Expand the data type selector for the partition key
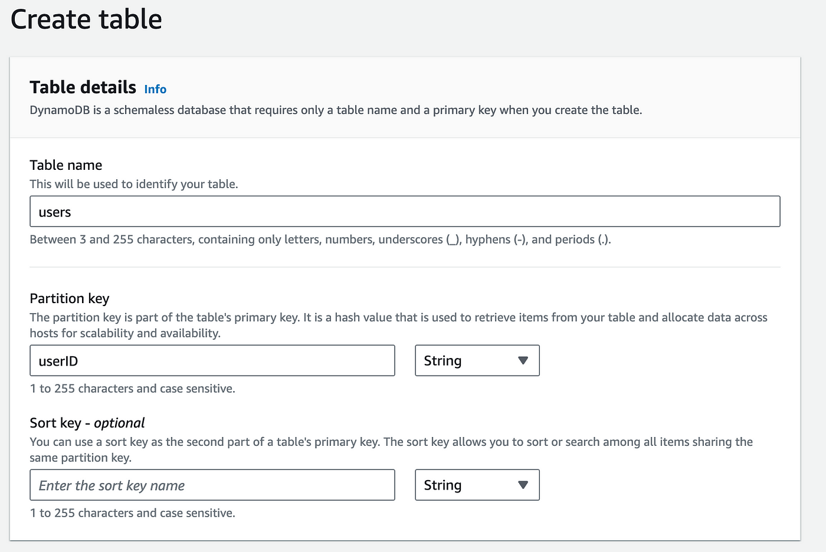 [477, 360]
